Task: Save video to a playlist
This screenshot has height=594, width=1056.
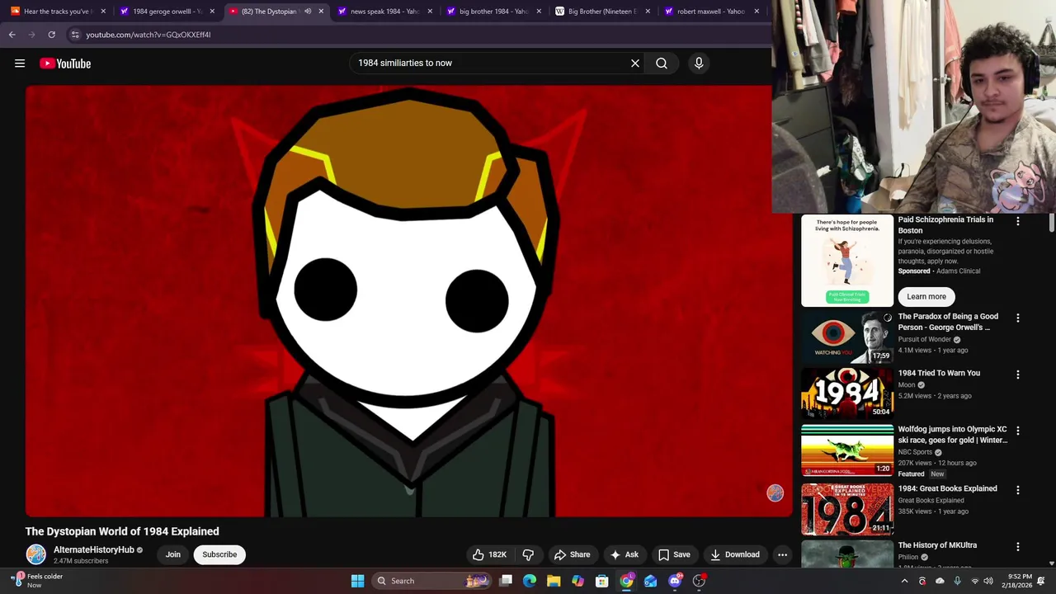Action: (674, 554)
